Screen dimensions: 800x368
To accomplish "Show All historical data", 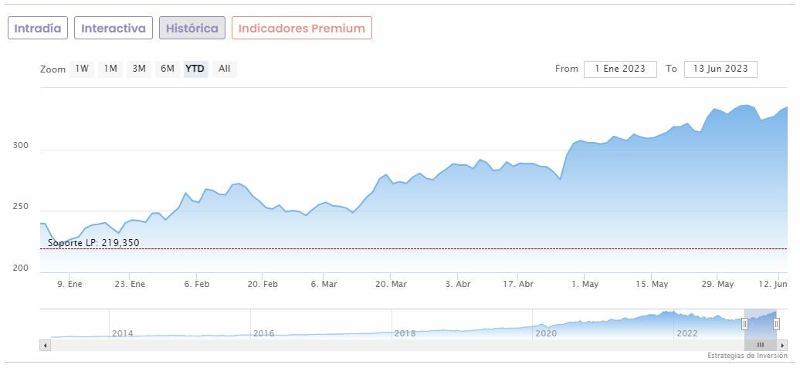I will (224, 69).
